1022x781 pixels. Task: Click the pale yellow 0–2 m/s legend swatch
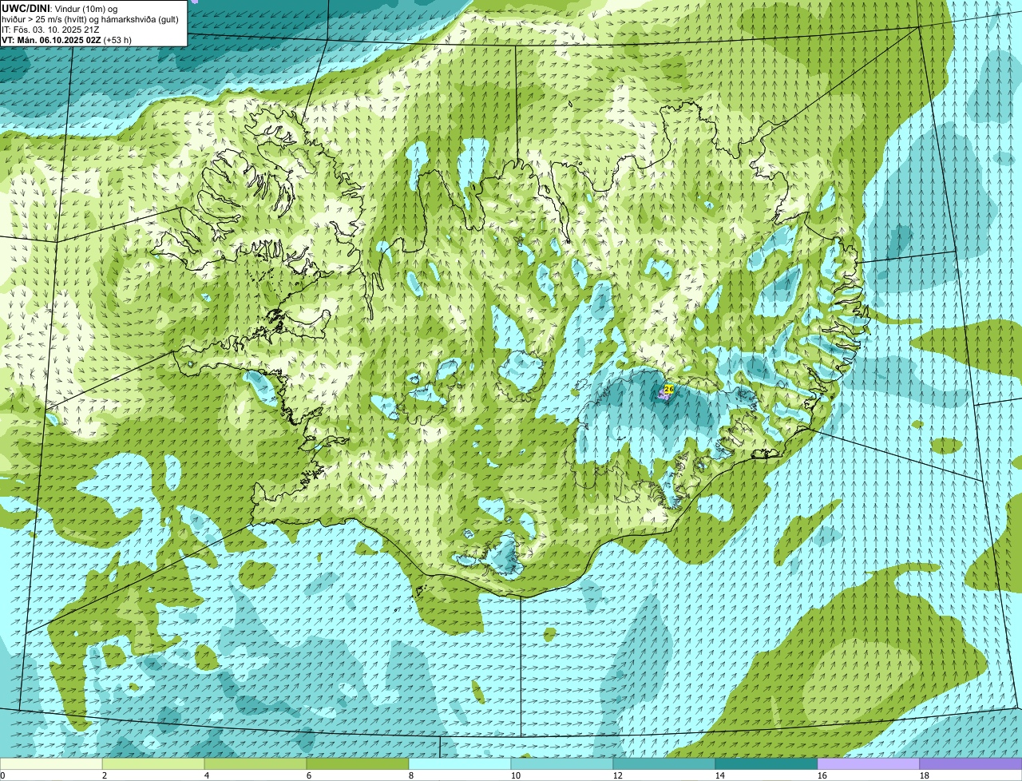51,763
